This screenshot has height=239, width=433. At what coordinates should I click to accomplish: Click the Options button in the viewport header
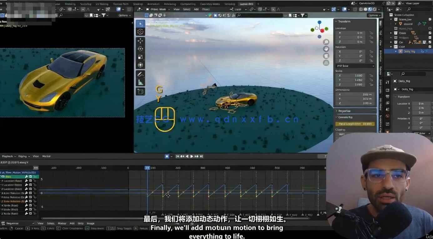(374, 15)
